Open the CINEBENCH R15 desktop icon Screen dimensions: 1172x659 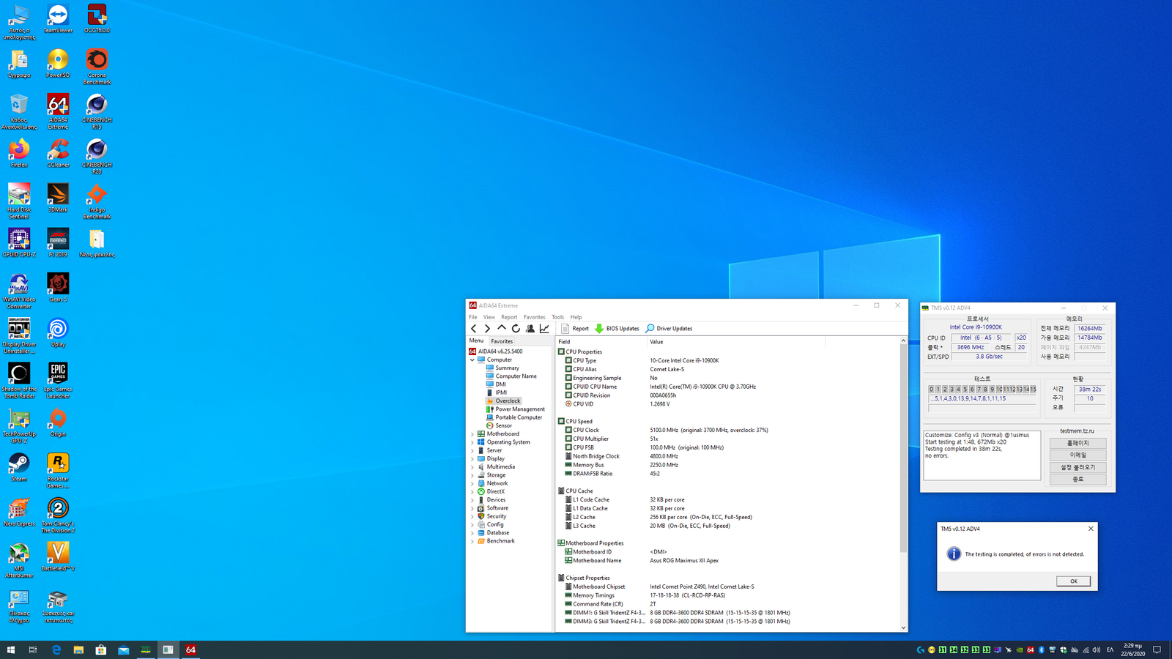pyautogui.click(x=97, y=111)
